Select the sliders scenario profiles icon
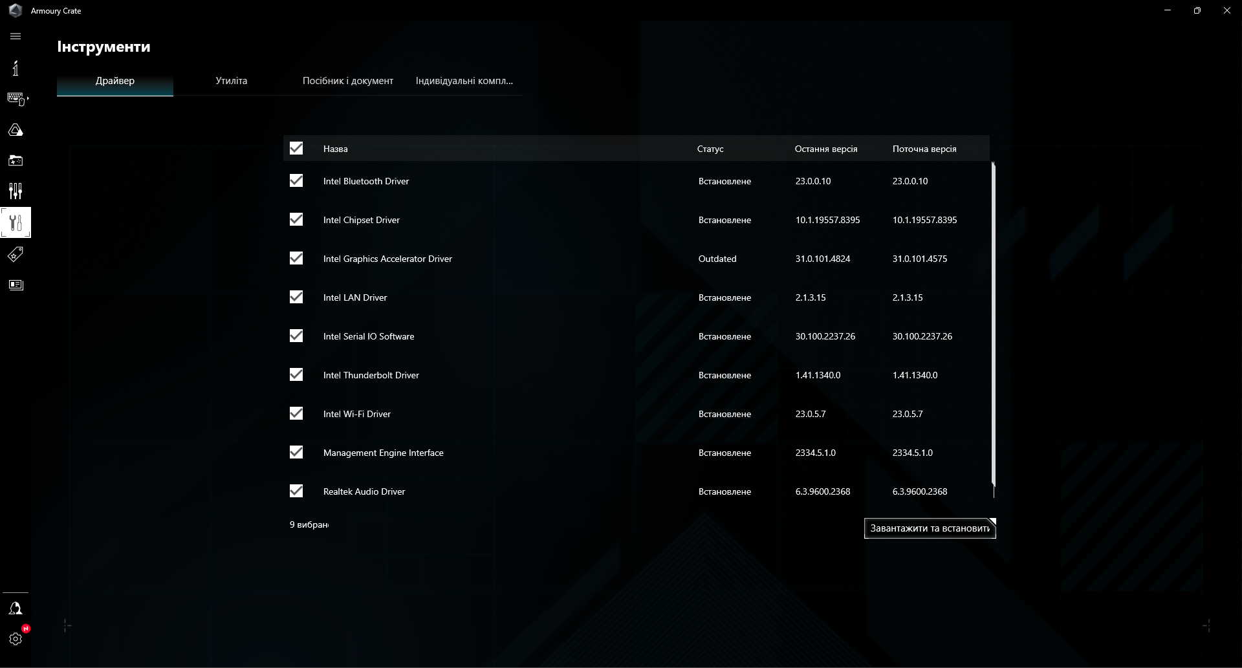 point(16,191)
